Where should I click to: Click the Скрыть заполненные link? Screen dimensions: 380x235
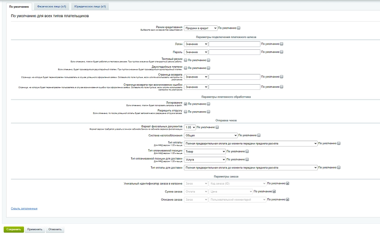coord(24,208)
